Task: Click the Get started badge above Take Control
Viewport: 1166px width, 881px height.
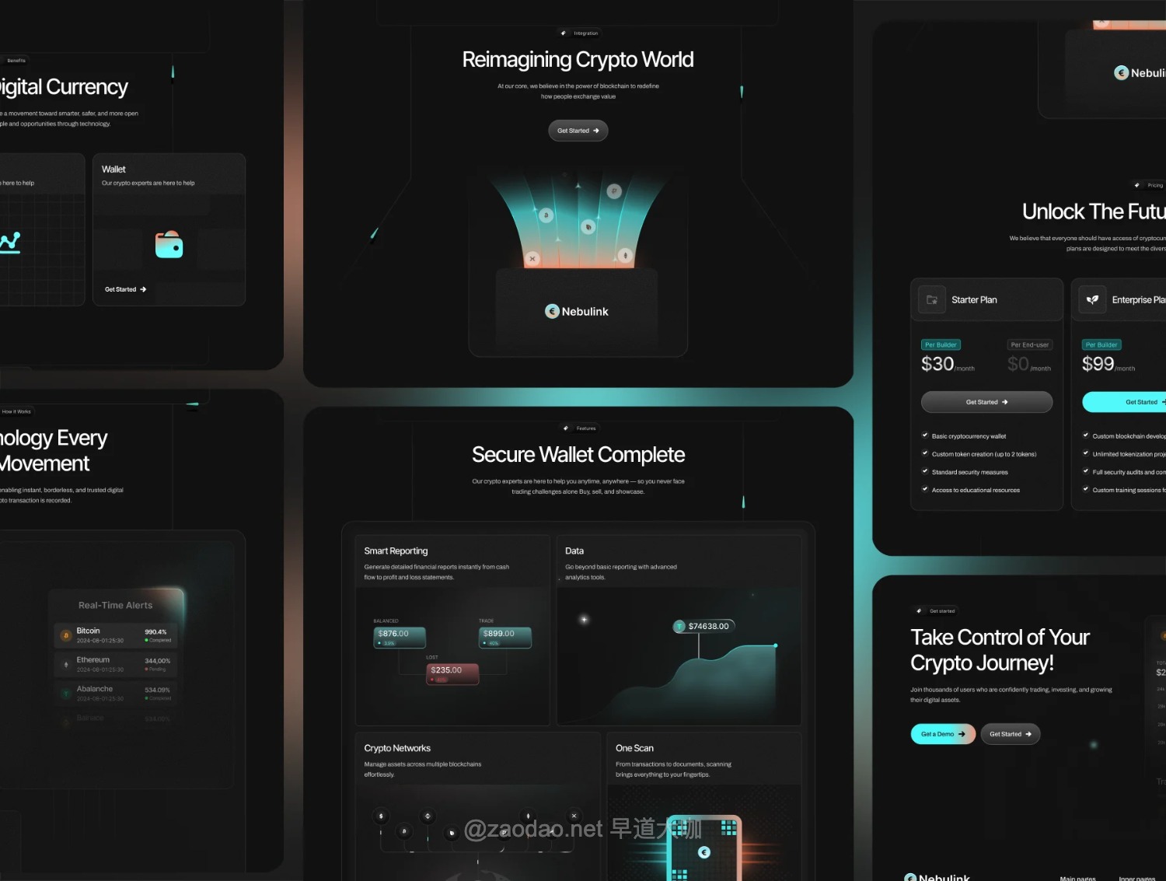Action: [x=935, y=611]
